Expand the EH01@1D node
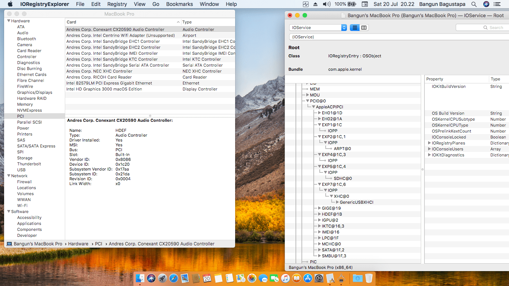 (319, 113)
